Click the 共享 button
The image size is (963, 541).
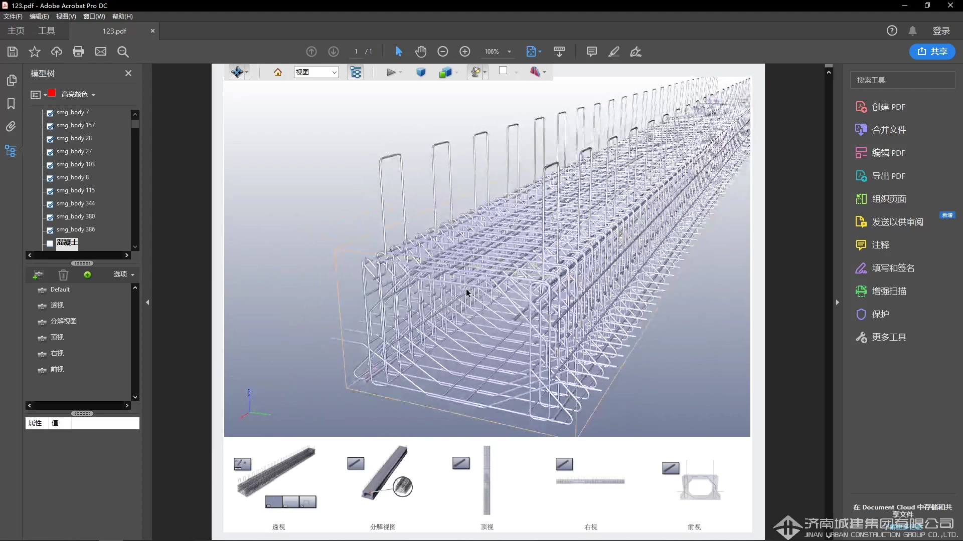pyautogui.click(x=933, y=52)
